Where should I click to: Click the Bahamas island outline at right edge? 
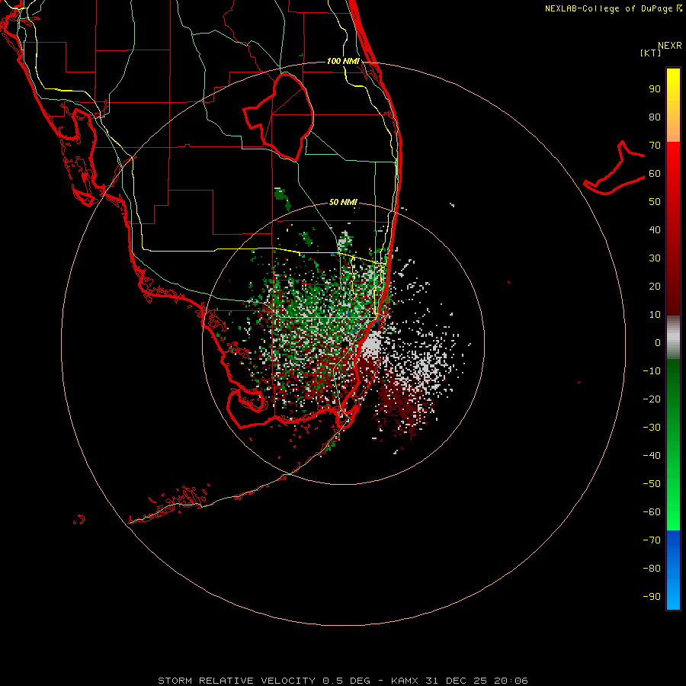[x=614, y=168]
